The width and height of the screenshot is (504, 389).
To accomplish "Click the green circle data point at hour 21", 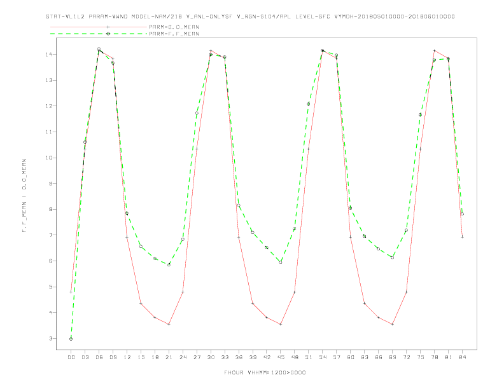I will pyautogui.click(x=169, y=265).
